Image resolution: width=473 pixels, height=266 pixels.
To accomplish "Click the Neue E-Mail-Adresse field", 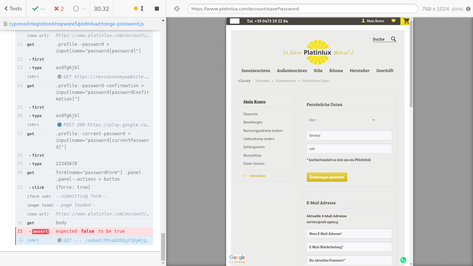I will tap(349, 233).
